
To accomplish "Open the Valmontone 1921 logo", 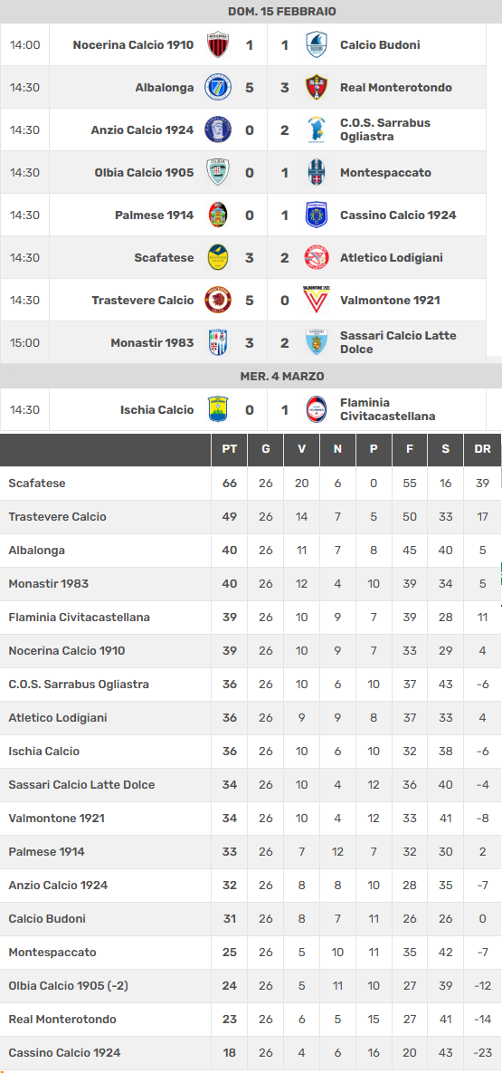I will tap(316, 300).
